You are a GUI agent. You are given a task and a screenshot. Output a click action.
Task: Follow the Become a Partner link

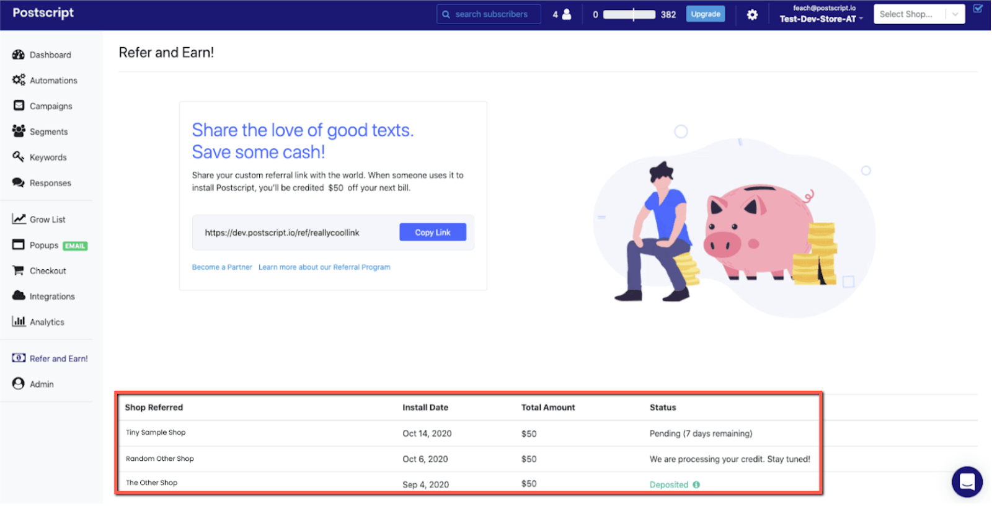coord(222,267)
